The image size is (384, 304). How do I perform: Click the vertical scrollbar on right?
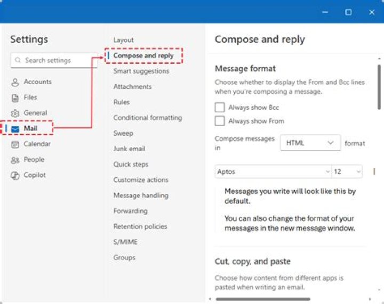(x=379, y=80)
